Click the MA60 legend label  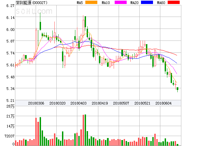coord(161,3)
